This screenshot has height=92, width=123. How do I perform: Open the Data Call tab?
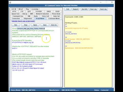tap(56, 16)
